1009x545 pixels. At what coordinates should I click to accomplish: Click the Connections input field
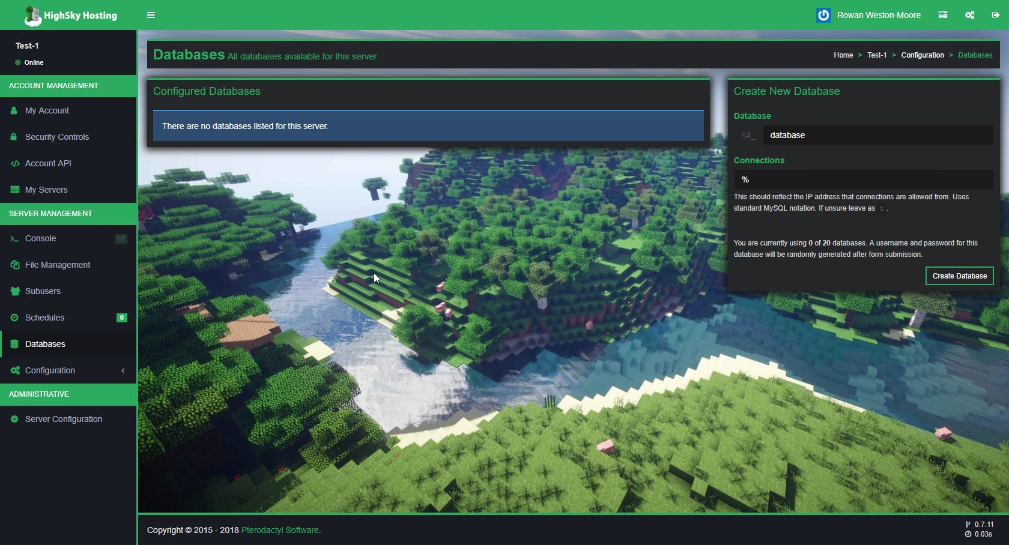point(862,179)
